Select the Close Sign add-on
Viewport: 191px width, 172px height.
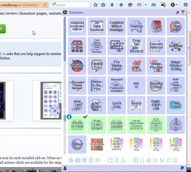coord(156,26)
